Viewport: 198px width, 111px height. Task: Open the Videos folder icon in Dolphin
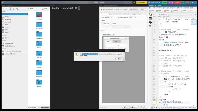[x=39, y=82]
